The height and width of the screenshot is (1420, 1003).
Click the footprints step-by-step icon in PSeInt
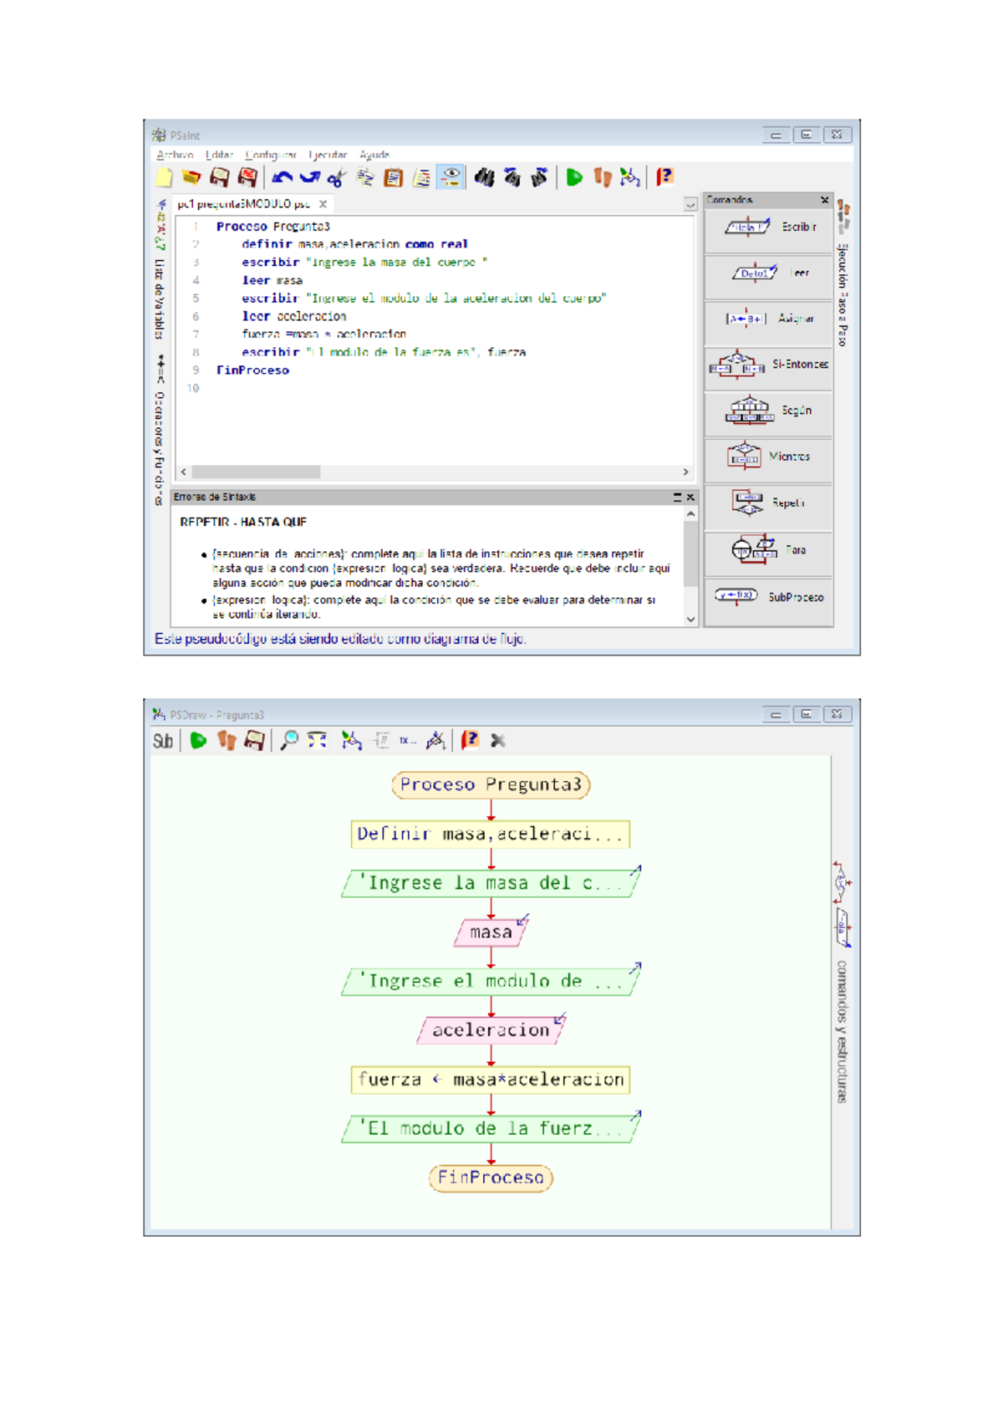(x=602, y=177)
